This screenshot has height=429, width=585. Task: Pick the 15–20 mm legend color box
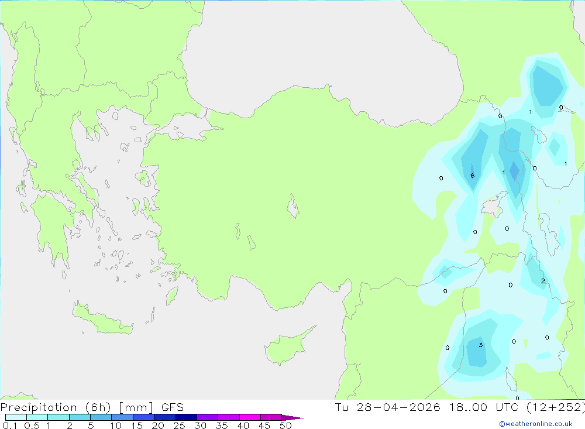(x=143, y=417)
